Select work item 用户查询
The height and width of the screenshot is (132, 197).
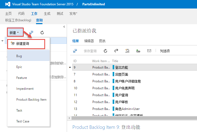(x=122, y=95)
